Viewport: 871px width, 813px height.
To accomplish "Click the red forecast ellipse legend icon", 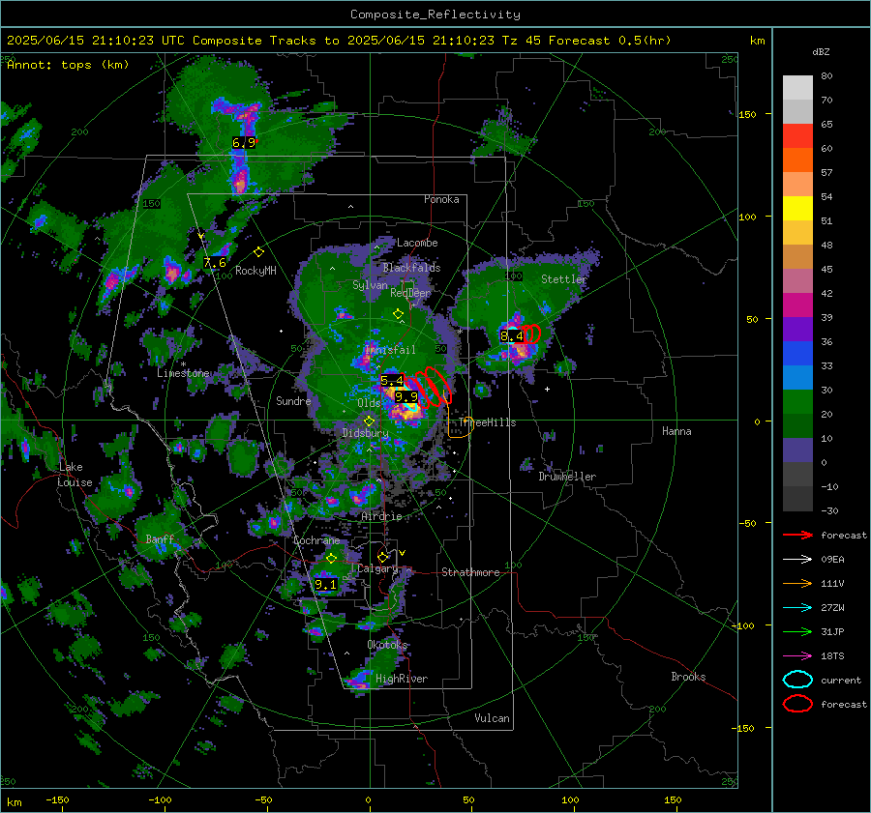I will pos(797,704).
